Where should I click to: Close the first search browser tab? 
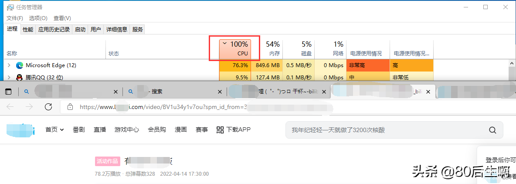pyautogui.click(x=115, y=92)
